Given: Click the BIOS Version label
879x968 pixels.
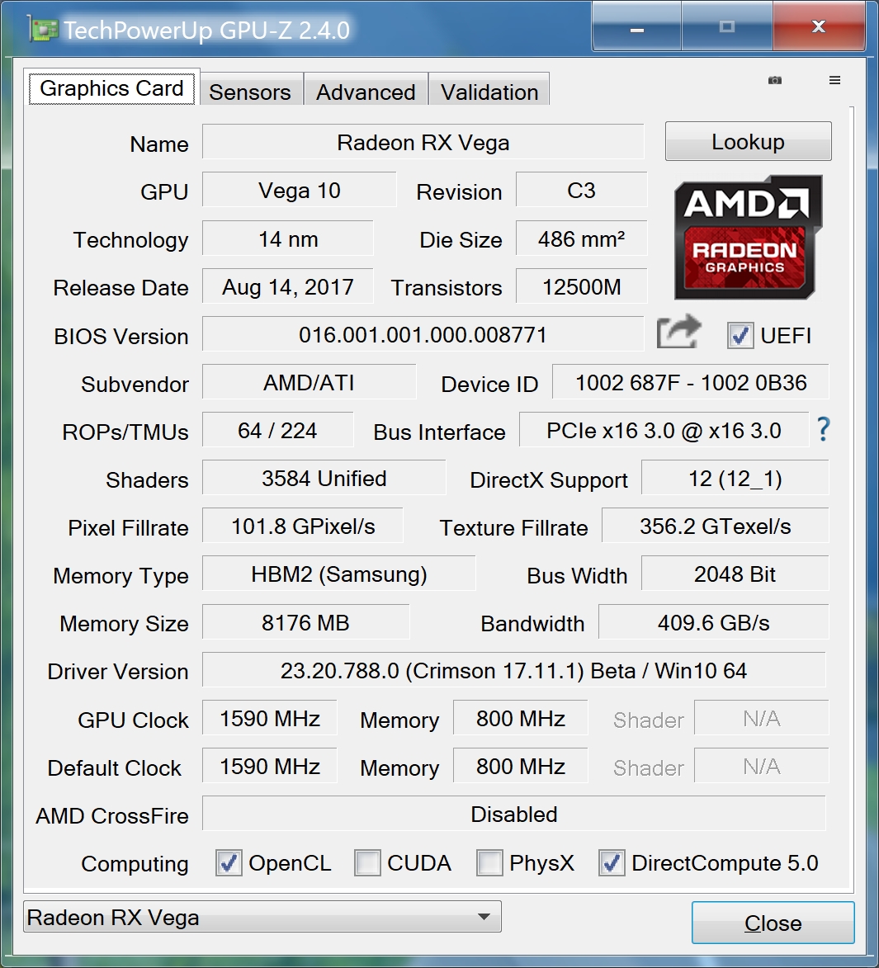Looking at the screenshot, I should point(121,337).
